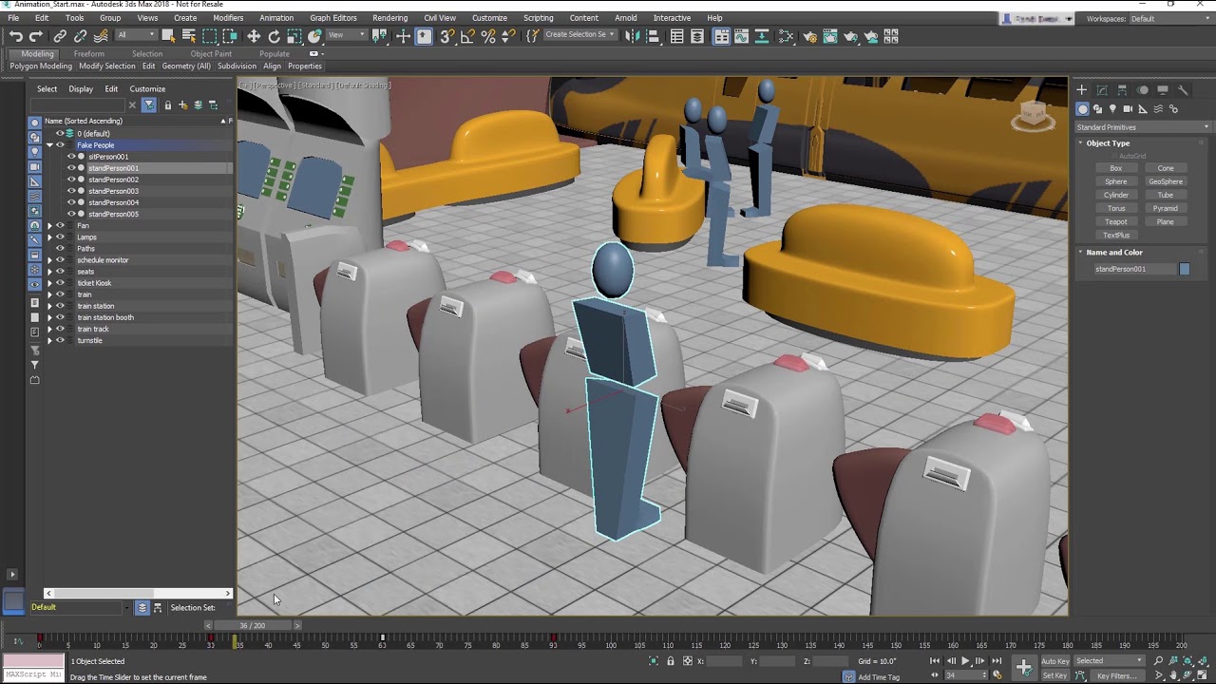Open the Hierarchy tab in command panel

click(x=1122, y=90)
